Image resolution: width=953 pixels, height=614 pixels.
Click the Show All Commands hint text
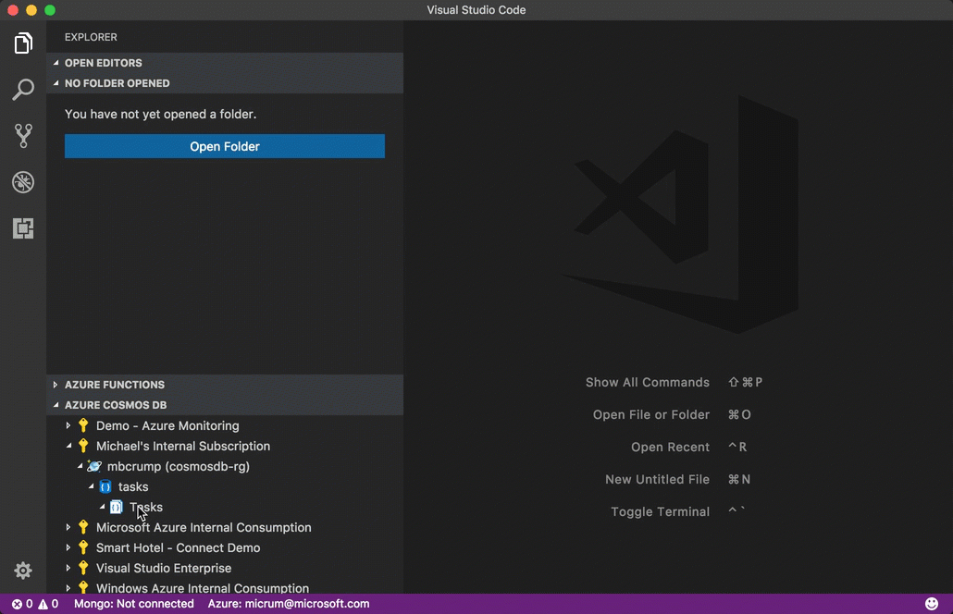pos(648,382)
